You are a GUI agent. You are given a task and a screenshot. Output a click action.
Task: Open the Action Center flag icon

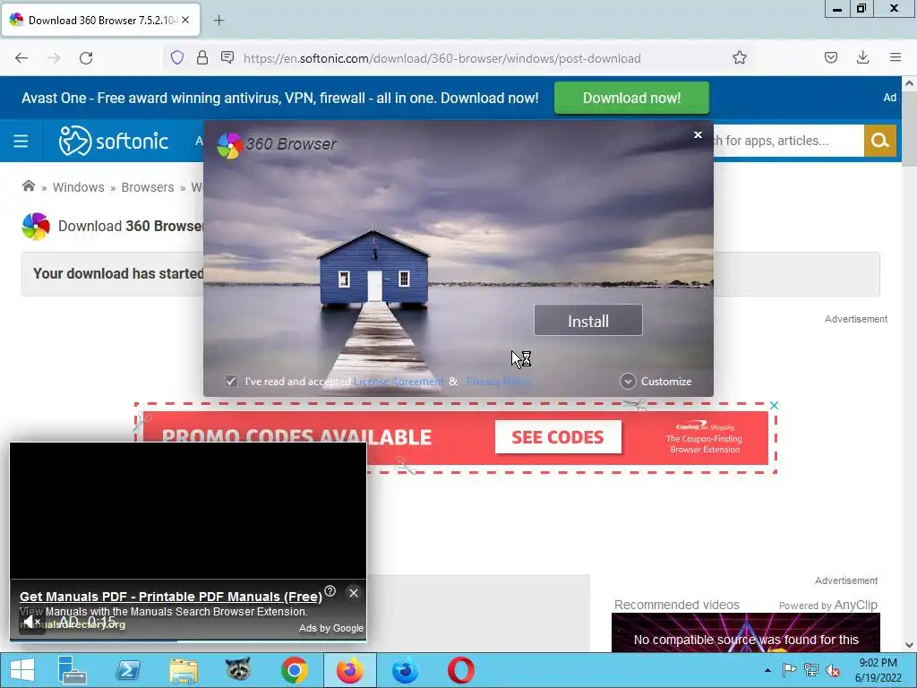[x=789, y=670]
